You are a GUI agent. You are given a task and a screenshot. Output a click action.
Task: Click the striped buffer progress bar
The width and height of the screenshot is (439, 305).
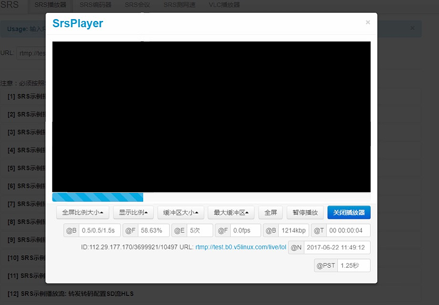pos(98,197)
